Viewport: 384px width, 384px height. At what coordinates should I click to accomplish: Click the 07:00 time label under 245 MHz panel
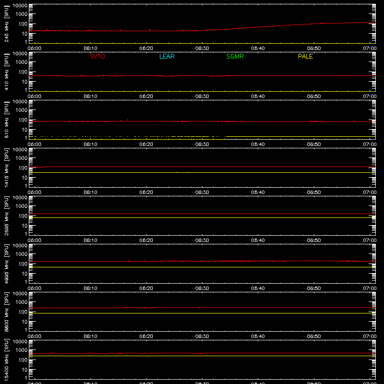click(x=370, y=48)
